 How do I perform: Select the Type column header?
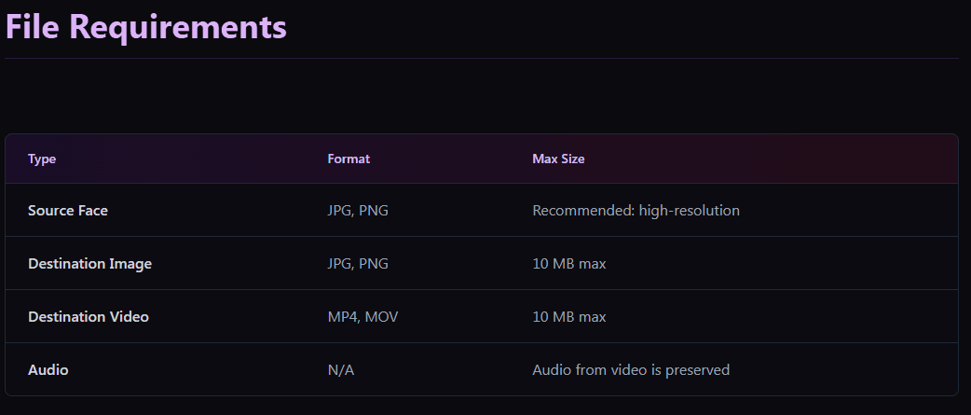tap(42, 159)
